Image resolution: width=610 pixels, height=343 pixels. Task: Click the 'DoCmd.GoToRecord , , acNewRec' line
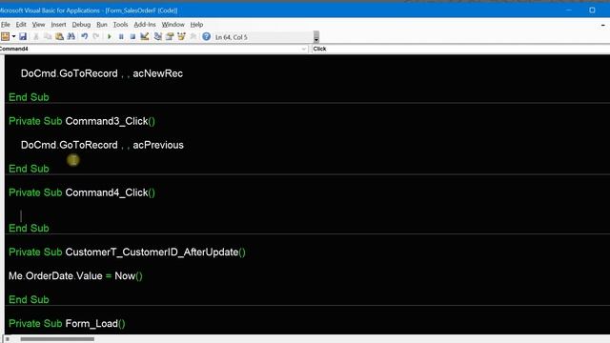(x=102, y=73)
